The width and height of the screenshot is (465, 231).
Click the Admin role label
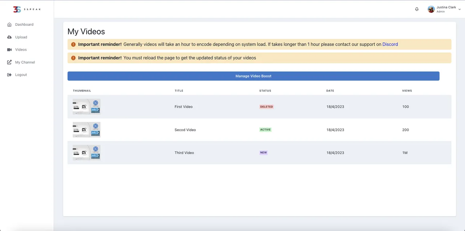[x=441, y=12]
